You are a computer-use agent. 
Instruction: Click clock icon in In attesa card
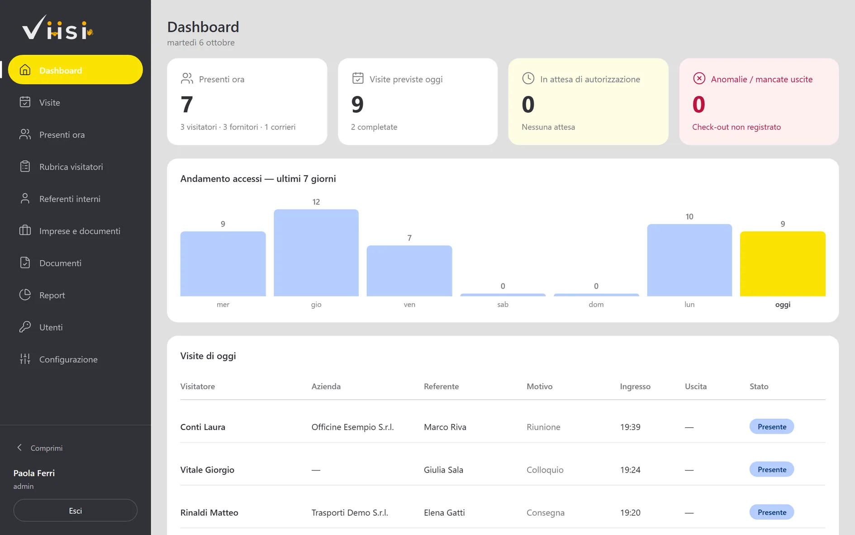(x=528, y=78)
